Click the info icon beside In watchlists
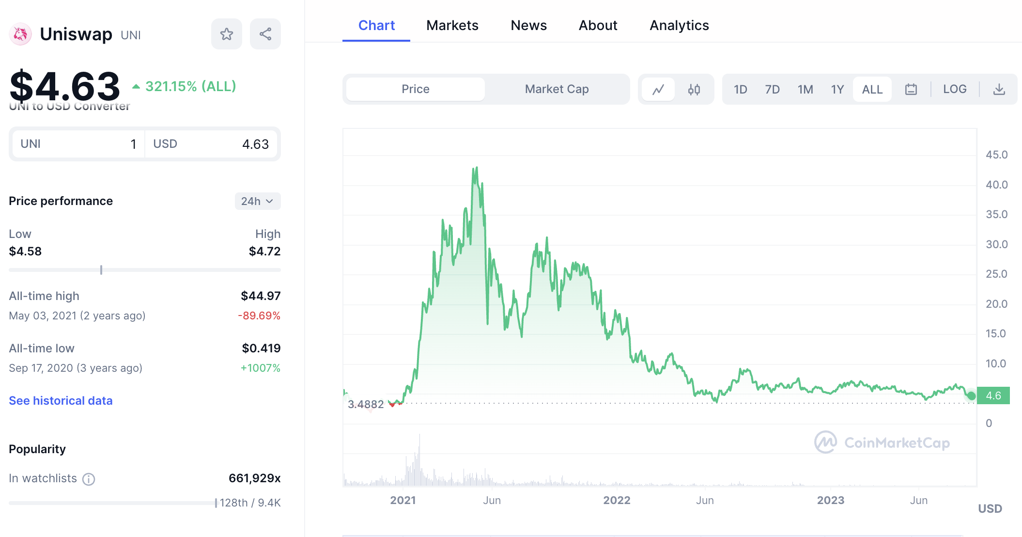 [89, 479]
